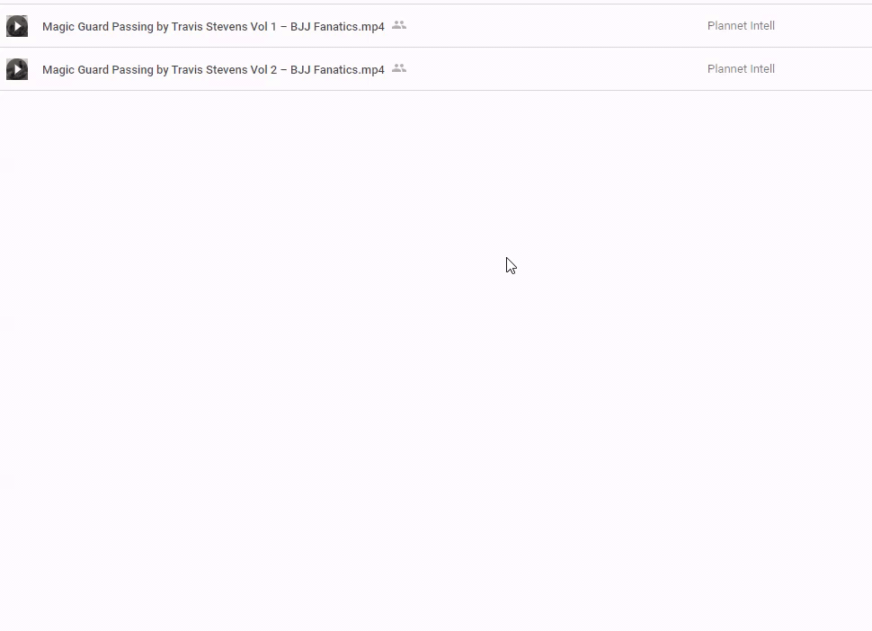
Task: Click 'Magic Guard Passing' text in second row
Action: pyautogui.click(x=97, y=69)
